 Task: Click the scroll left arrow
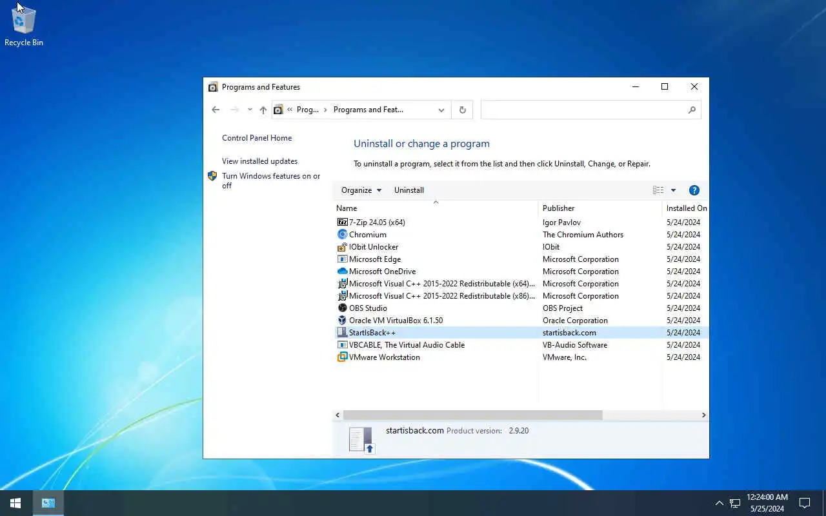click(337, 415)
